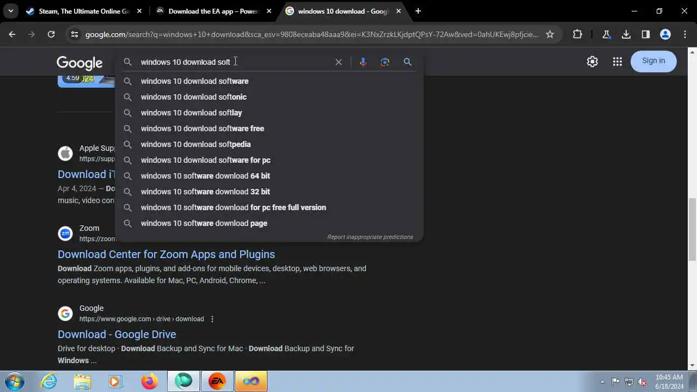
Task: Open Download Center for Zoom Apps link
Action: coord(166,254)
